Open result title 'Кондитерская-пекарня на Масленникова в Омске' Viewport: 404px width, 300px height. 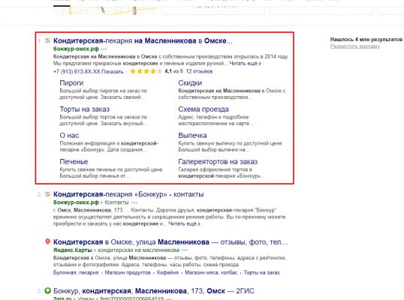[143, 40]
